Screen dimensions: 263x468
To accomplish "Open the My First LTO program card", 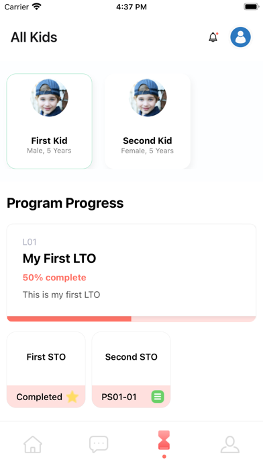I will tap(131, 273).
